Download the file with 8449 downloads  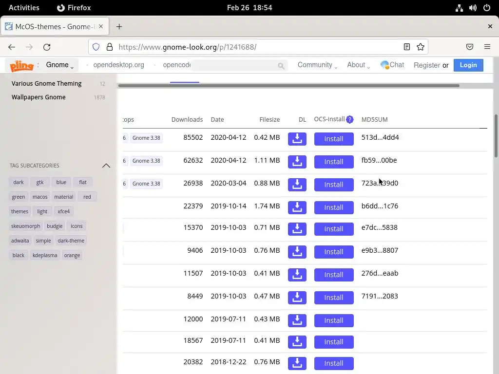(297, 298)
